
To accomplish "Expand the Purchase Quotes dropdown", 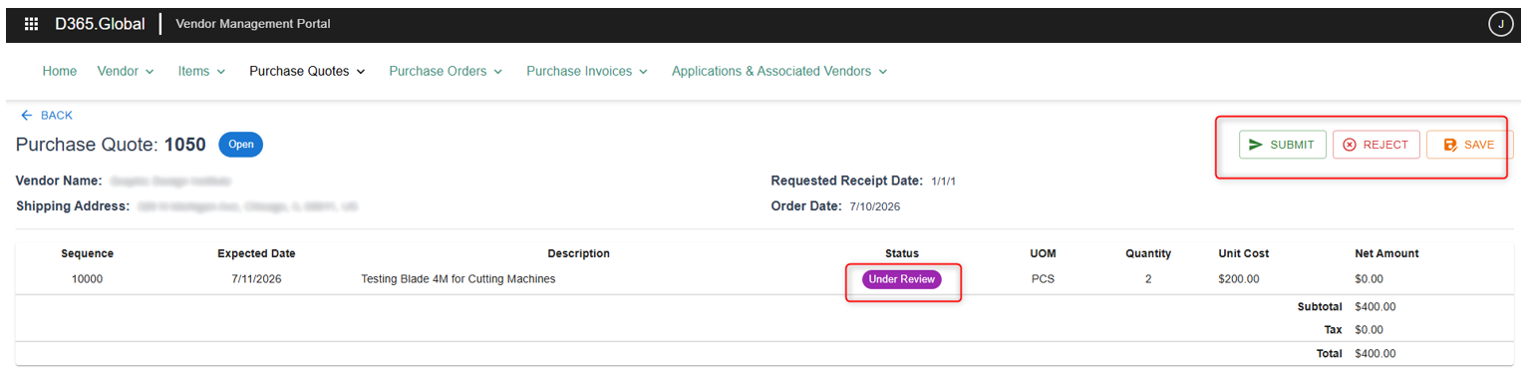I will [x=307, y=72].
